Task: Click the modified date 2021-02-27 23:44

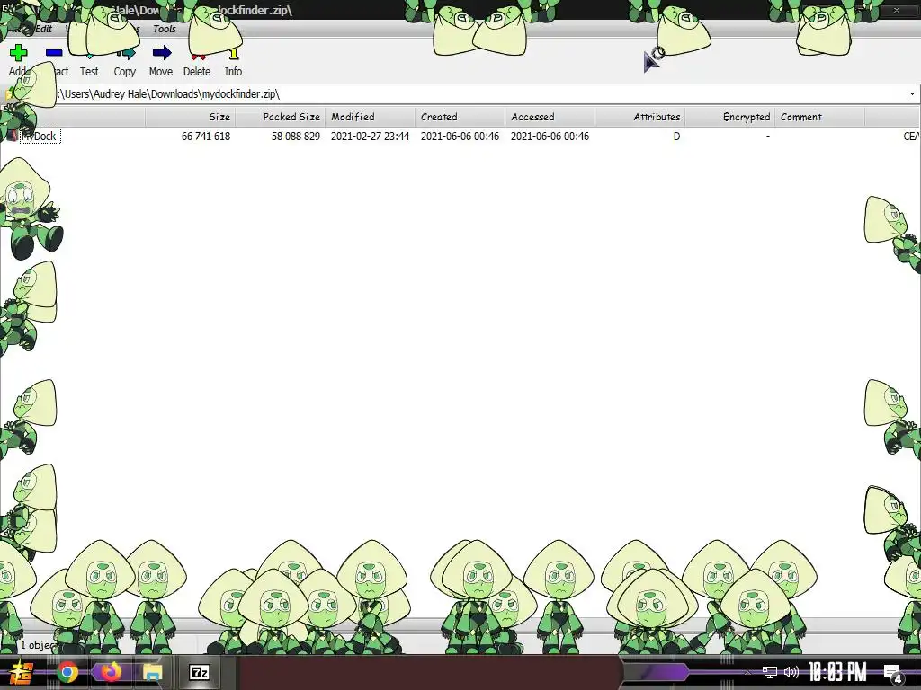Action: (370, 137)
